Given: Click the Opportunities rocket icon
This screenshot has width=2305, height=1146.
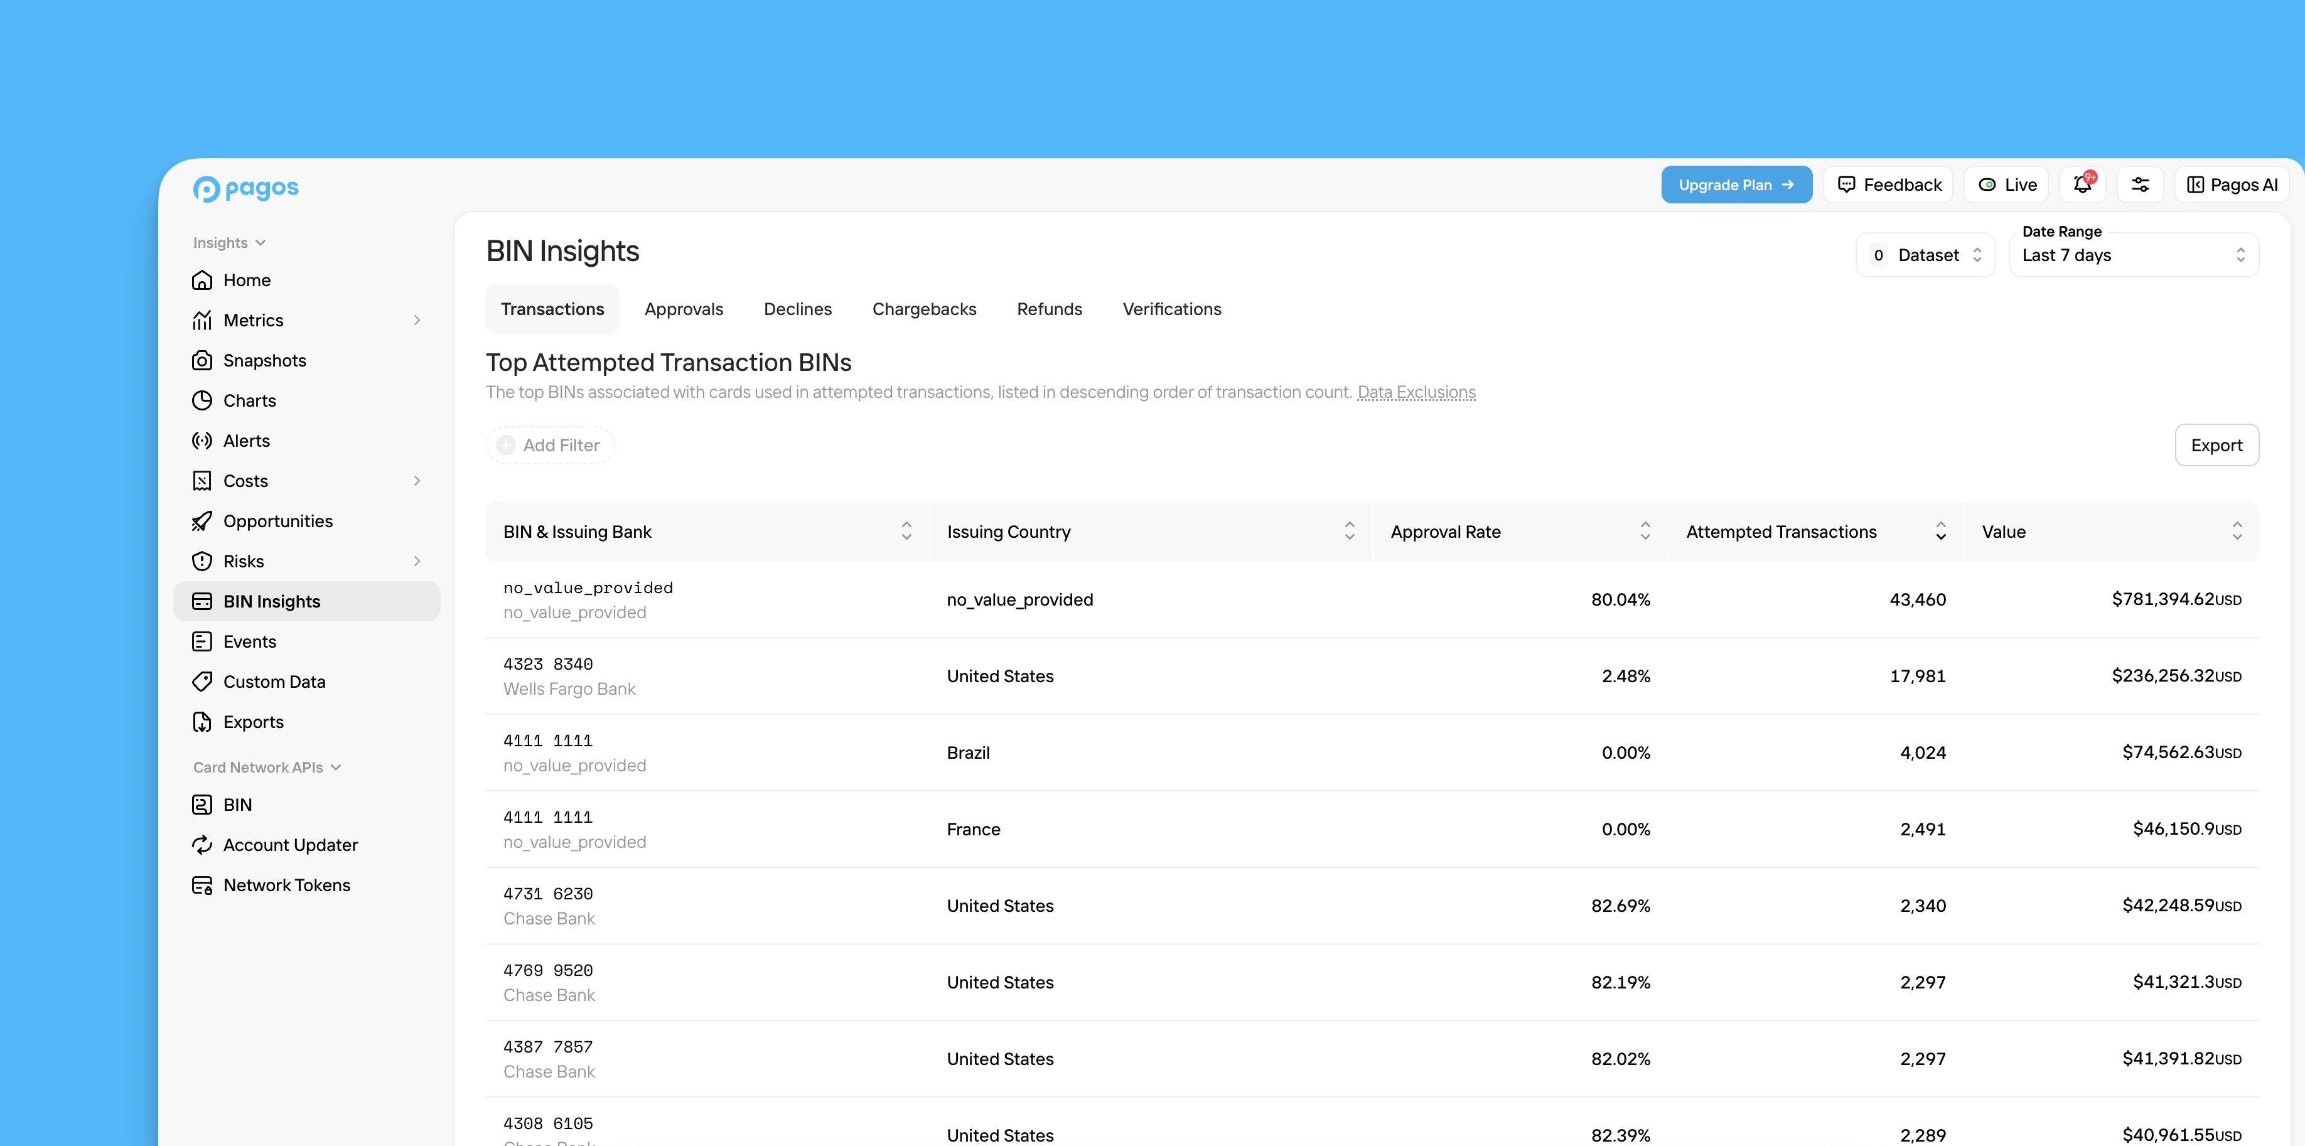Looking at the screenshot, I should click(x=202, y=521).
